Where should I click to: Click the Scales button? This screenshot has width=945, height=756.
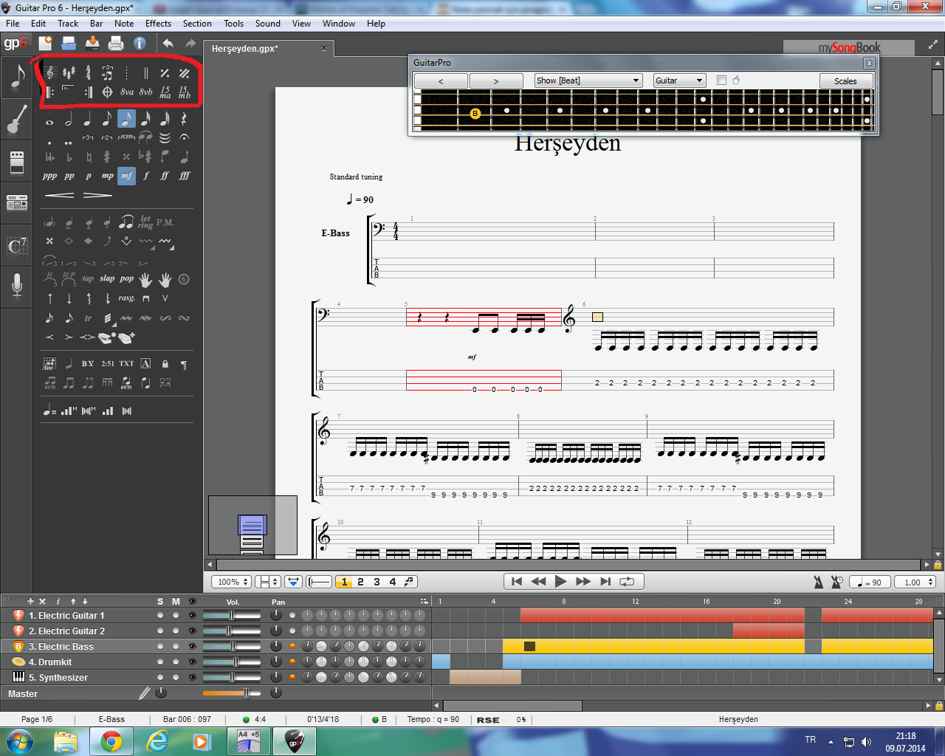[x=845, y=80]
